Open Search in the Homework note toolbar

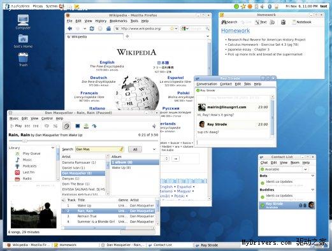point(229,22)
